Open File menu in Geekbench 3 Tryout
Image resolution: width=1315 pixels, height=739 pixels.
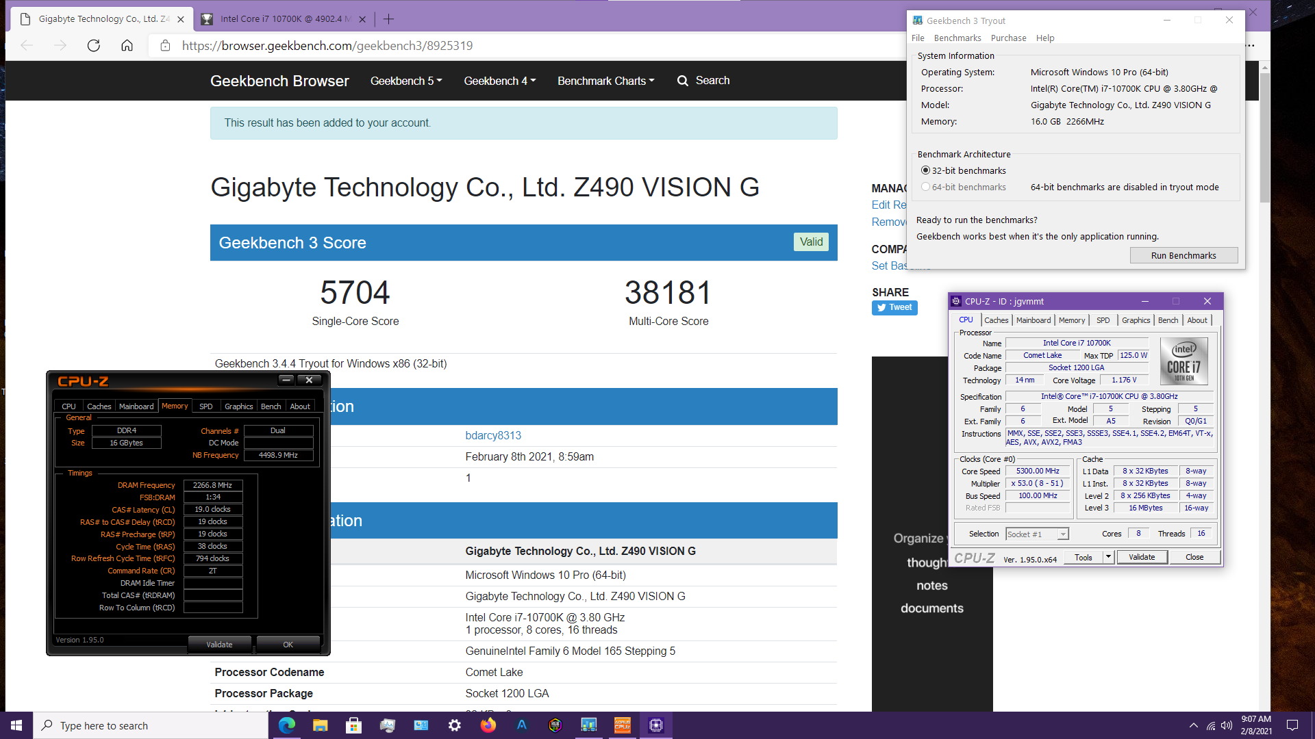[x=918, y=38]
